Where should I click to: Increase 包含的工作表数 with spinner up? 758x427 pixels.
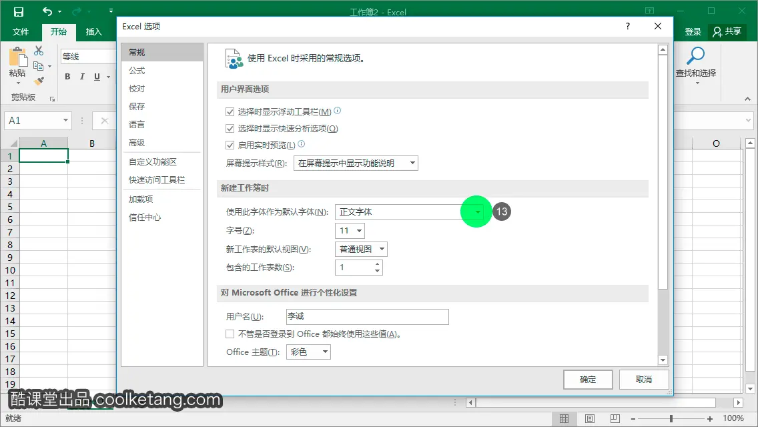[377, 264]
